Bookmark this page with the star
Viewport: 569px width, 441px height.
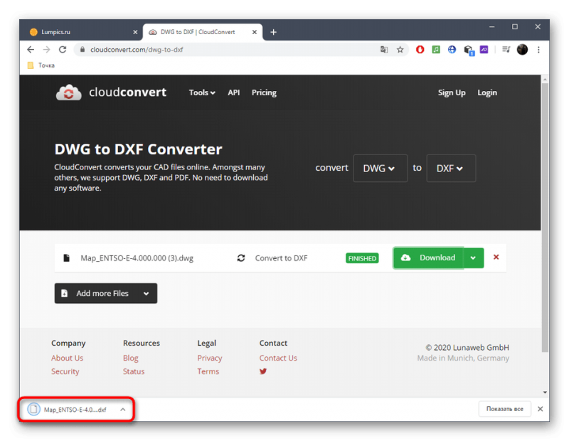pos(400,49)
